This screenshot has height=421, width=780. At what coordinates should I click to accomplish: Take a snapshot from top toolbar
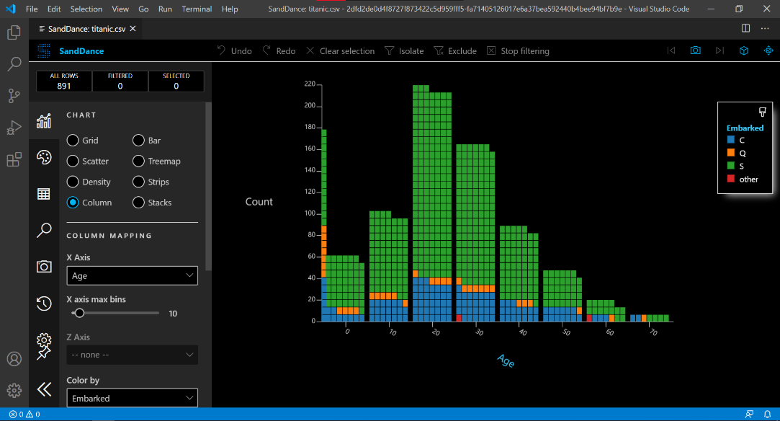click(x=696, y=50)
